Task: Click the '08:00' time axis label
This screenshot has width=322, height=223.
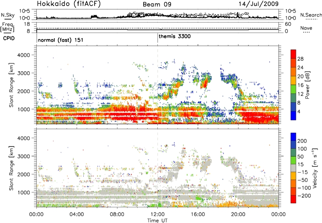Action: (117, 215)
